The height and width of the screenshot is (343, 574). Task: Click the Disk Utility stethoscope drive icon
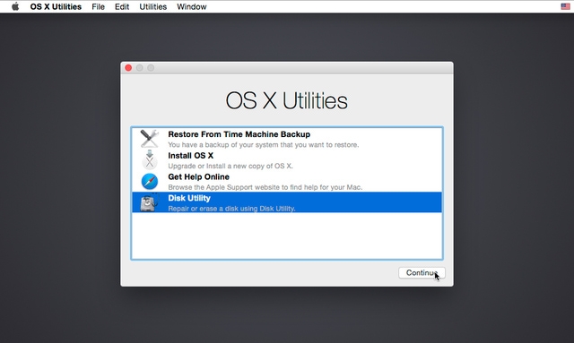click(x=150, y=202)
